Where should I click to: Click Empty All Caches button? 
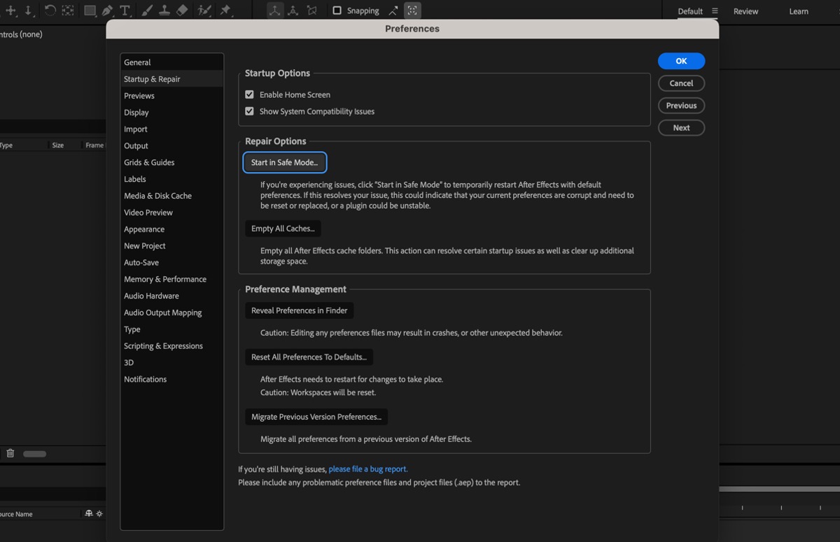283,229
